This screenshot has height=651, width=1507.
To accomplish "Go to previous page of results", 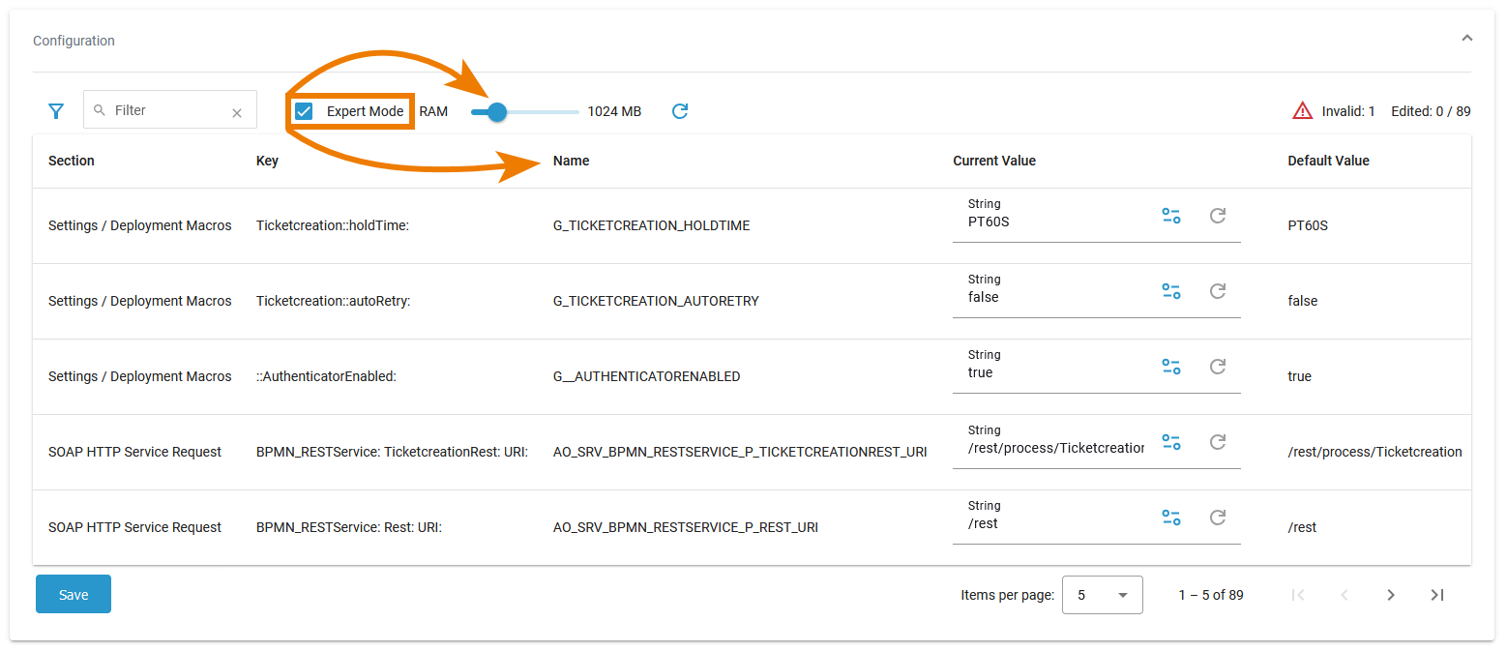I will [x=1344, y=595].
